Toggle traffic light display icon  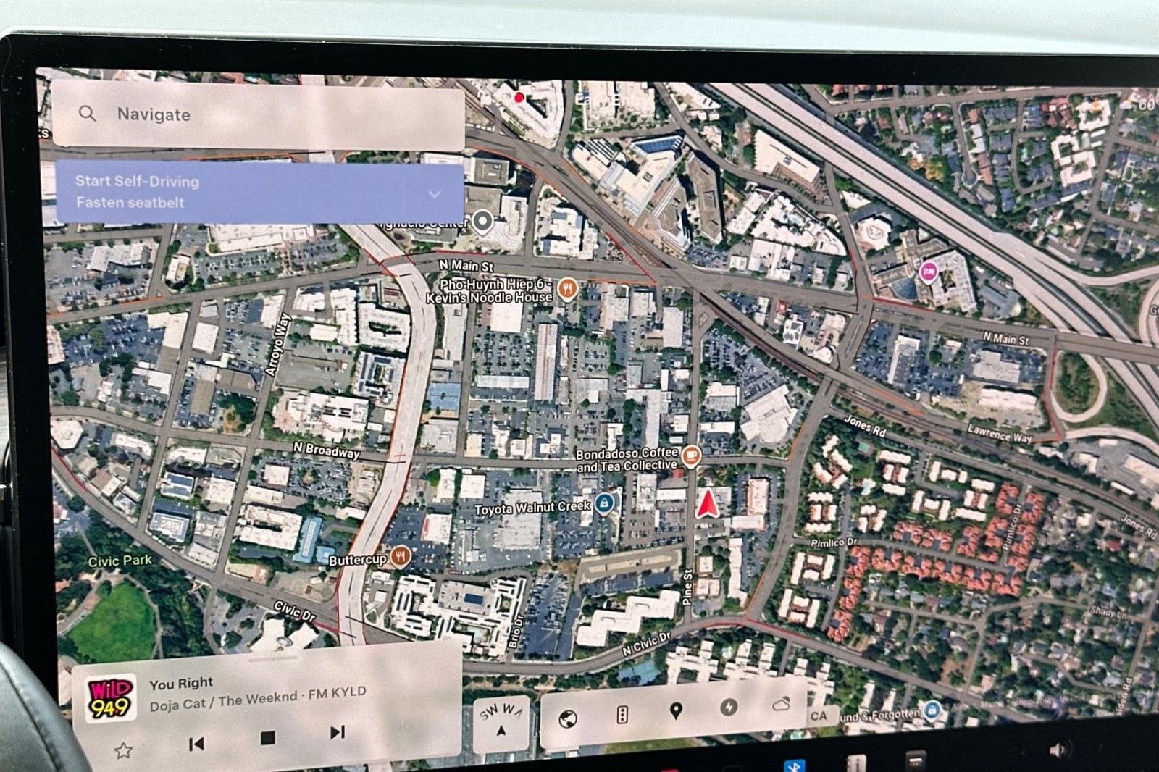point(622,715)
